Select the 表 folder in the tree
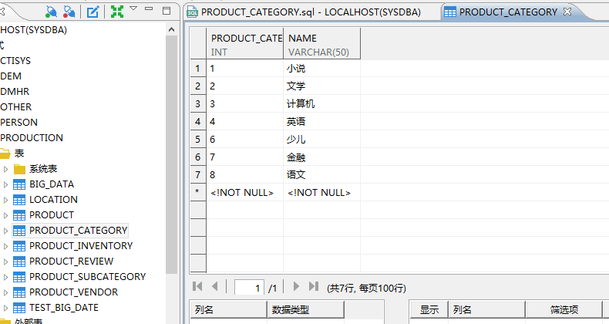Screen dimensions: 609x324 (19, 153)
